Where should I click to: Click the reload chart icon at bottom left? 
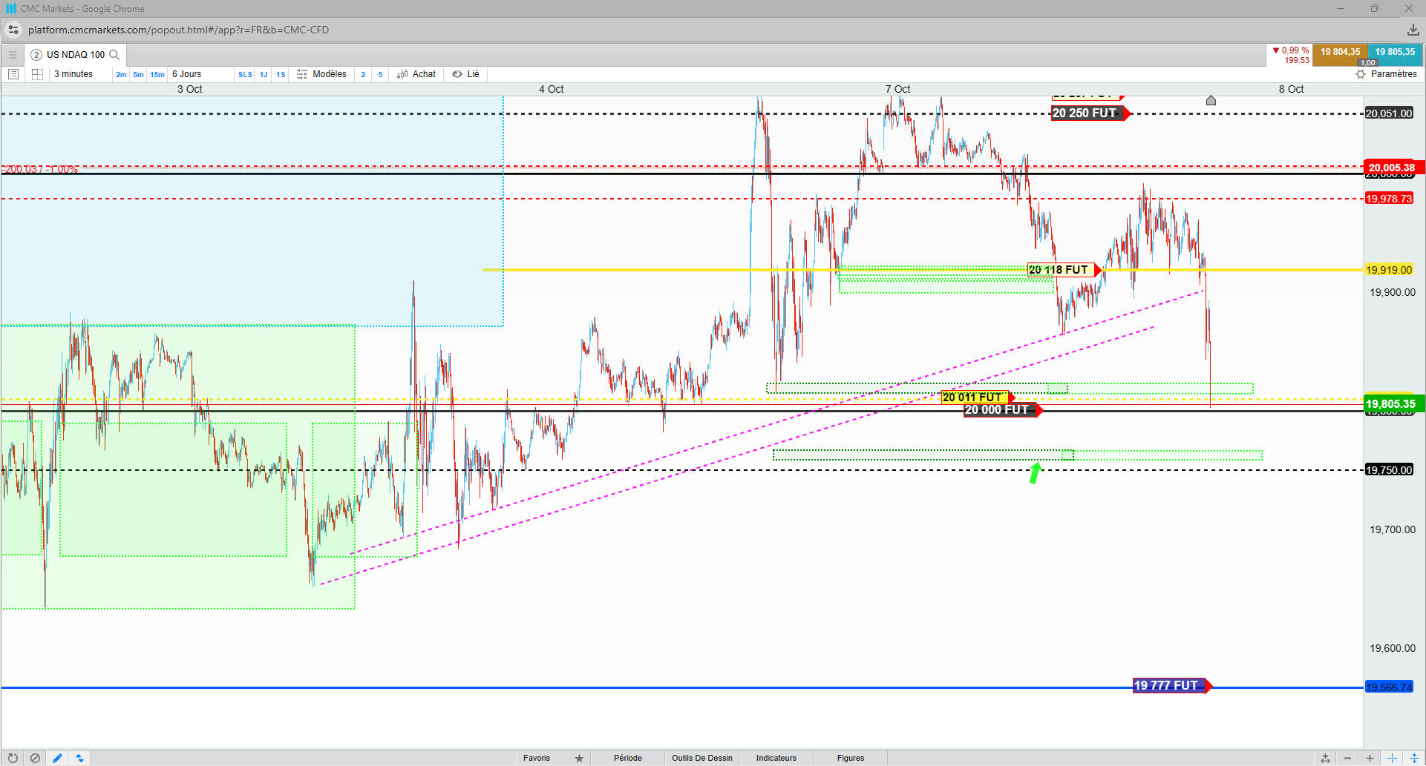coord(13,758)
